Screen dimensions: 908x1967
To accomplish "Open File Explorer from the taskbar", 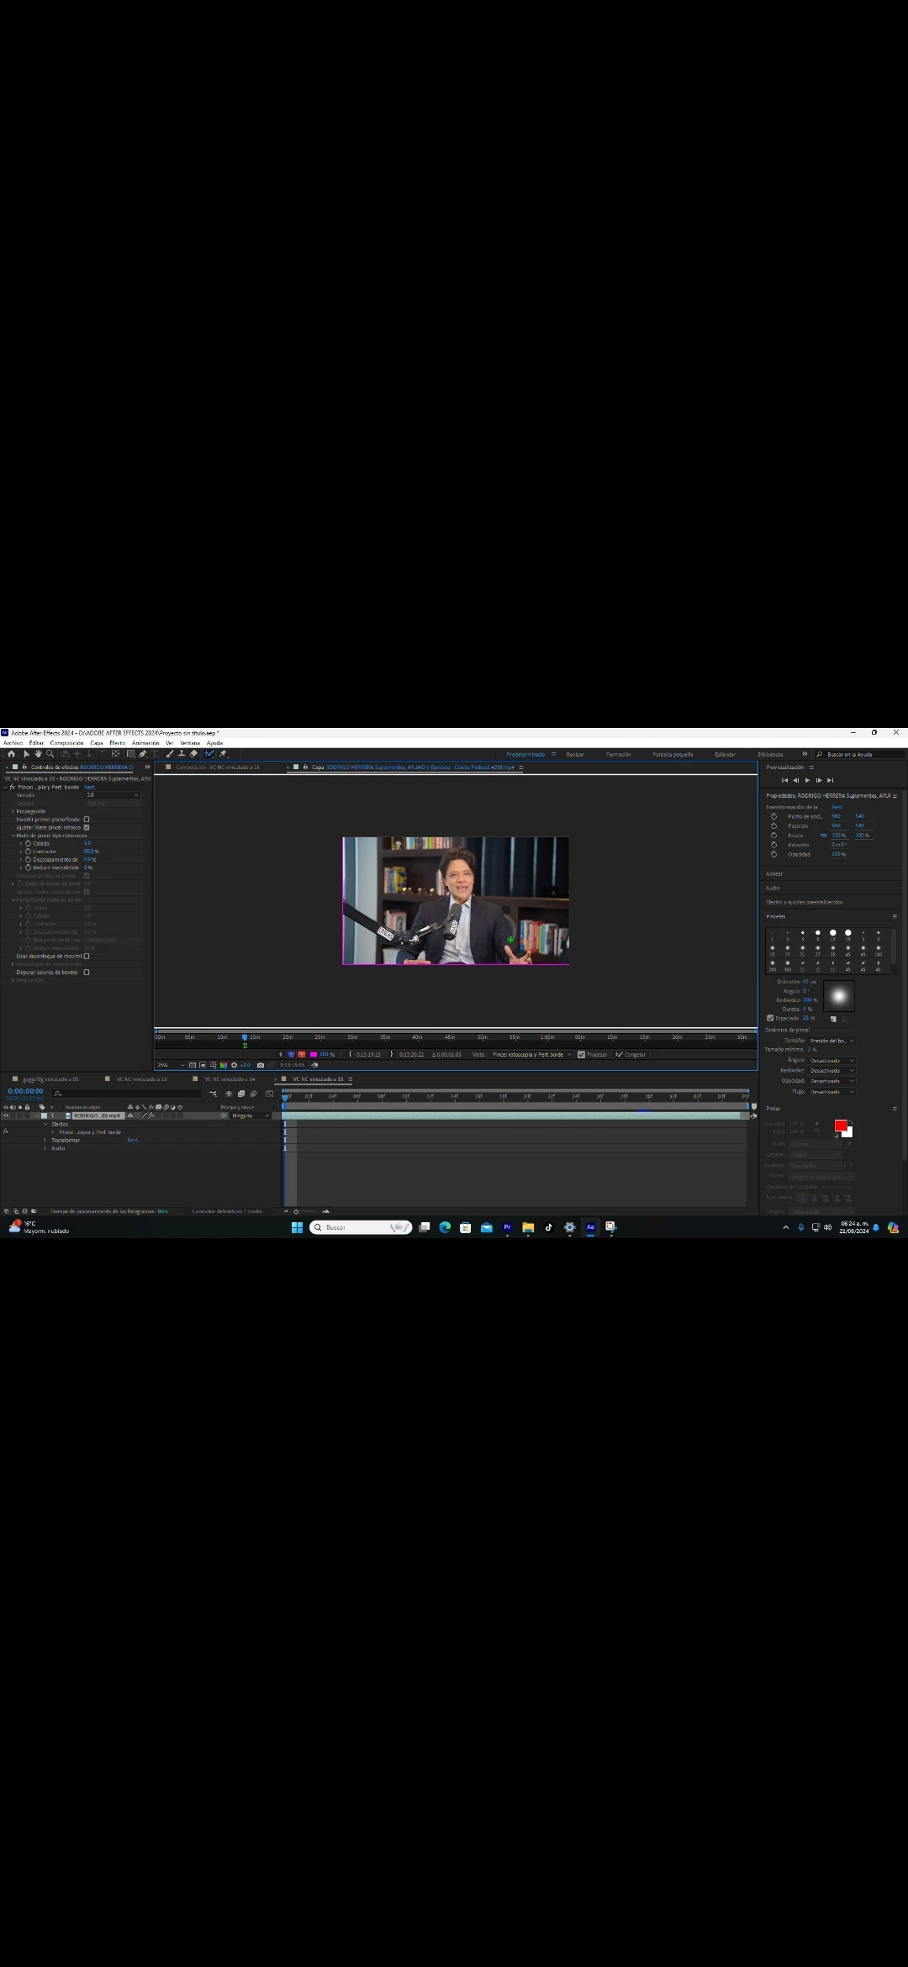I will point(528,1227).
